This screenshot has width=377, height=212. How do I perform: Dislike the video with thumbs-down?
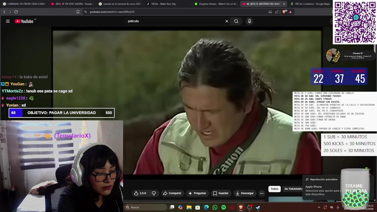[154, 193]
